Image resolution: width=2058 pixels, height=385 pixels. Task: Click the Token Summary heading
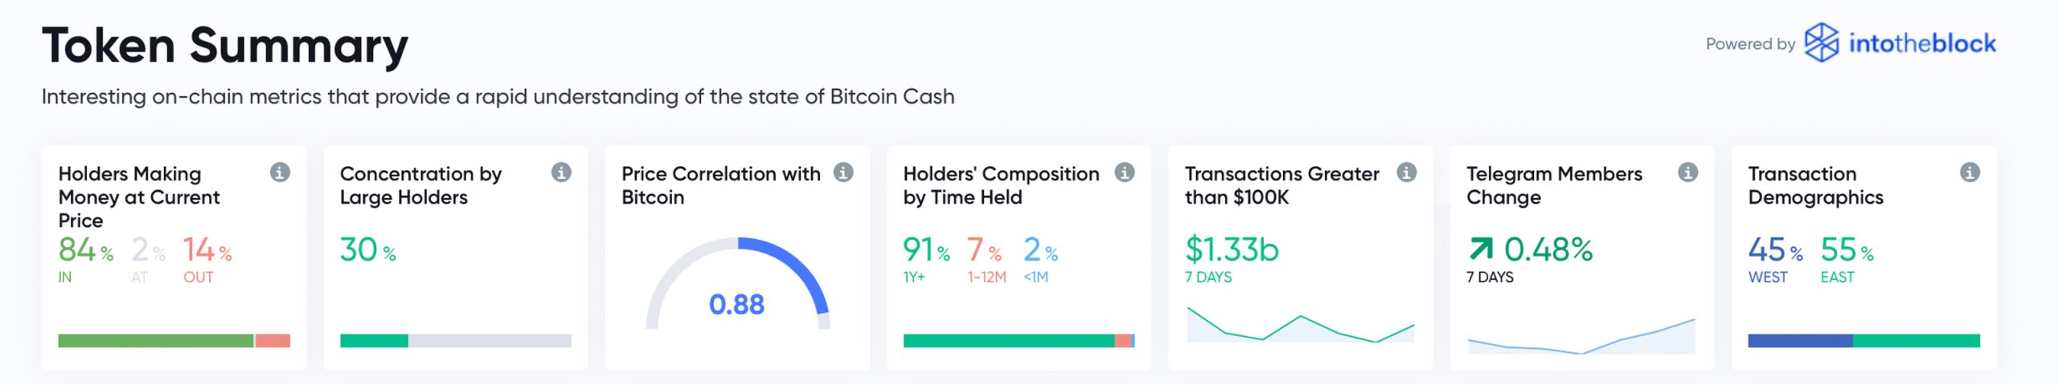click(225, 46)
